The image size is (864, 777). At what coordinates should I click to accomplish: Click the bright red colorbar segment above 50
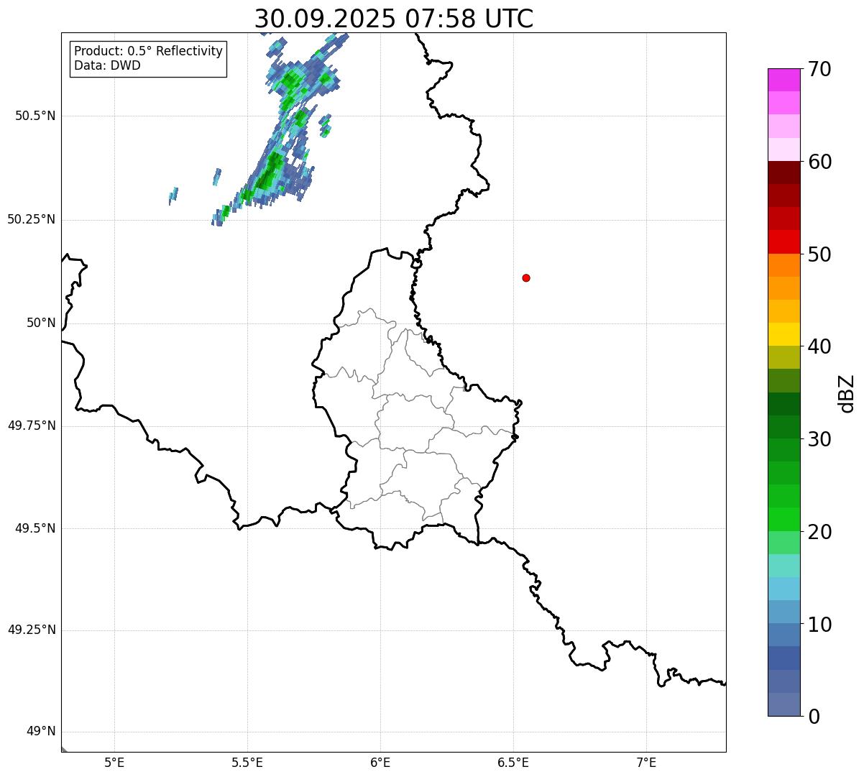[783, 242]
